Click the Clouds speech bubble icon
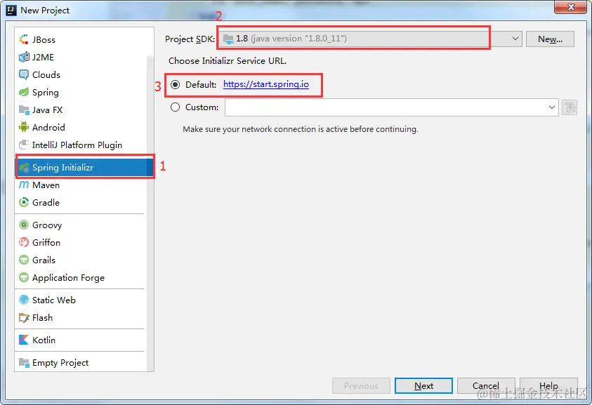The height and width of the screenshot is (405, 592). pos(24,74)
